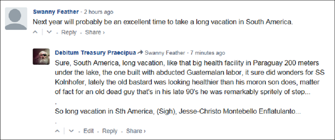Click the 'Next year will probably' comment text
The width and height of the screenshot is (335, 140).
click(163, 22)
